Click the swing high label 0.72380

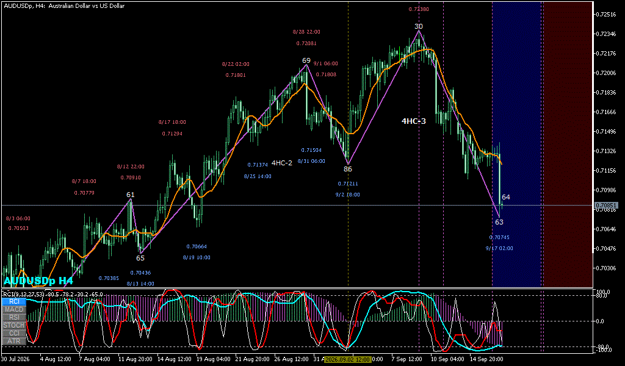point(419,9)
